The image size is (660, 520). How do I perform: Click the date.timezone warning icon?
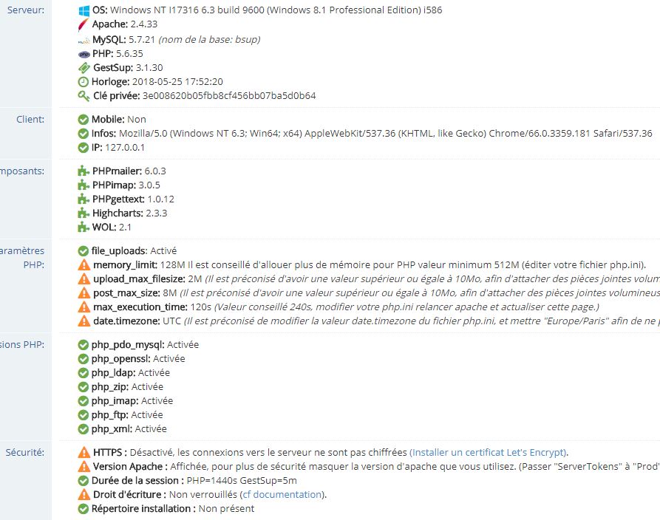(84, 321)
